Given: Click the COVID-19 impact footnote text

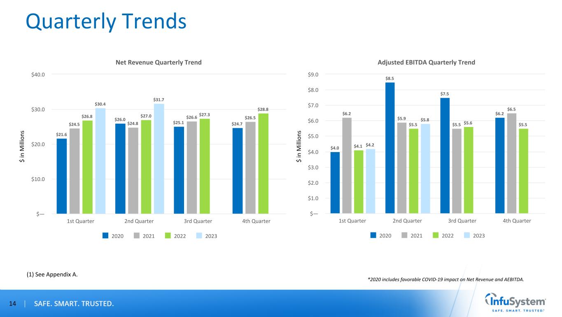Looking at the screenshot, I should [x=446, y=279].
